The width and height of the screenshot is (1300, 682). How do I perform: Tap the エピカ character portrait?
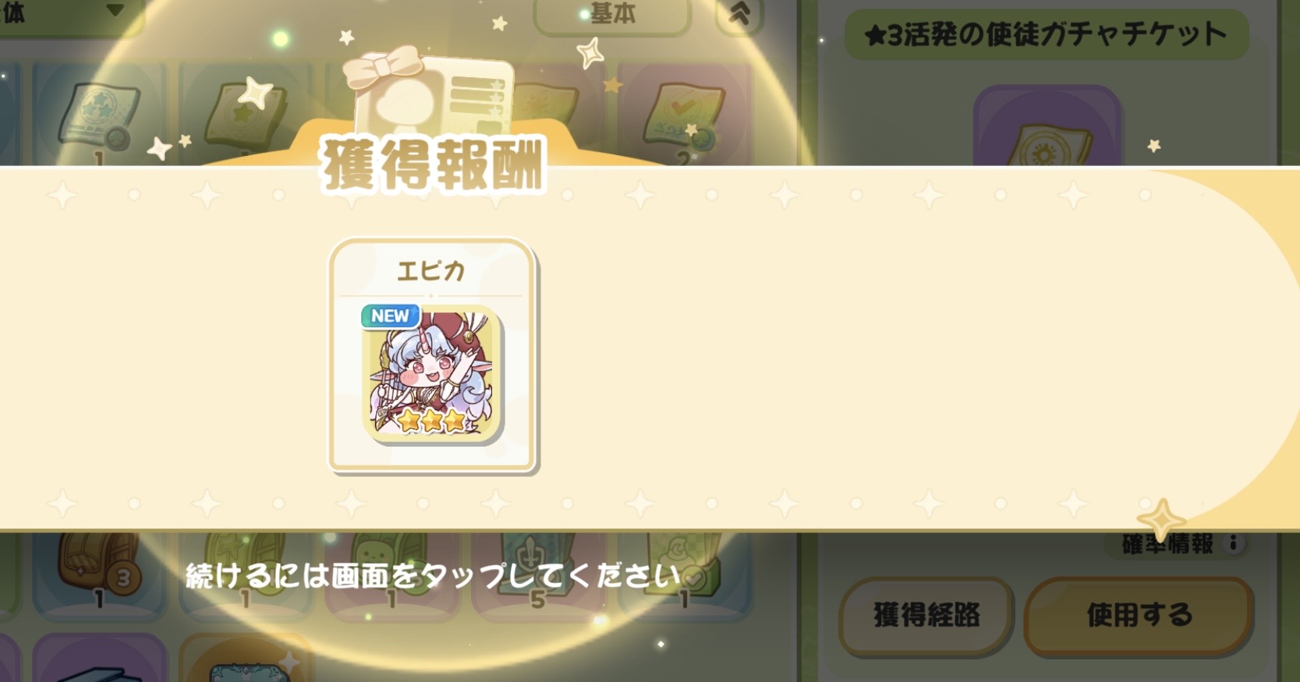coord(431,373)
